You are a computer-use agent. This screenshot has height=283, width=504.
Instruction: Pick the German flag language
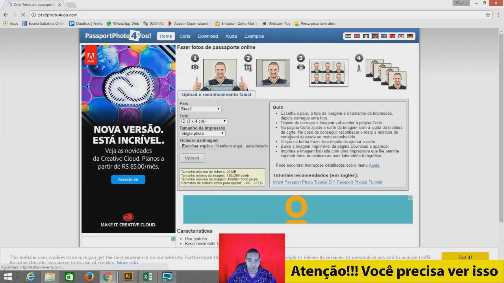pos(410,36)
